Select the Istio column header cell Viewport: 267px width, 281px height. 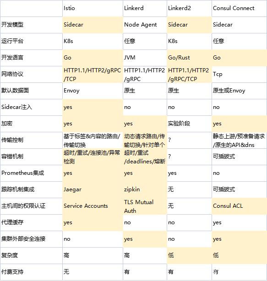tap(93, 8)
